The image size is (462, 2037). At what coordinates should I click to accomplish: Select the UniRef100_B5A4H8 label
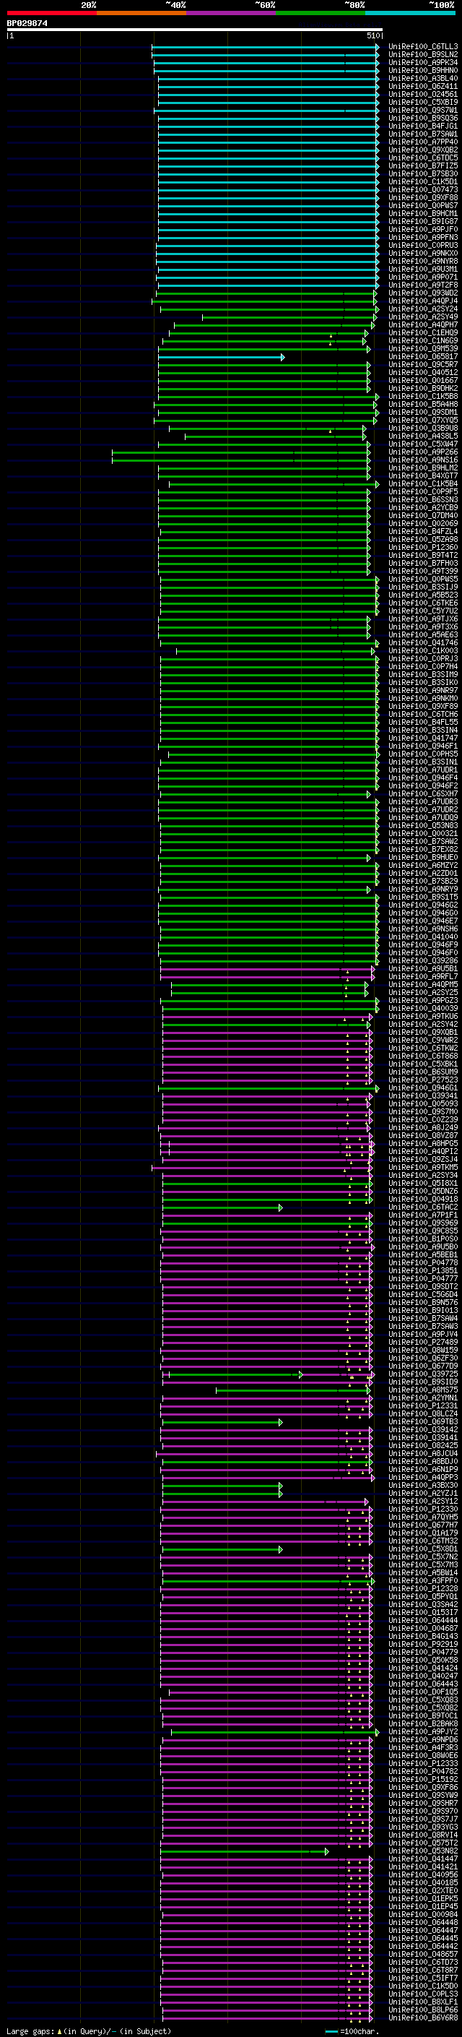pyautogui.click(x=422, y=404)
